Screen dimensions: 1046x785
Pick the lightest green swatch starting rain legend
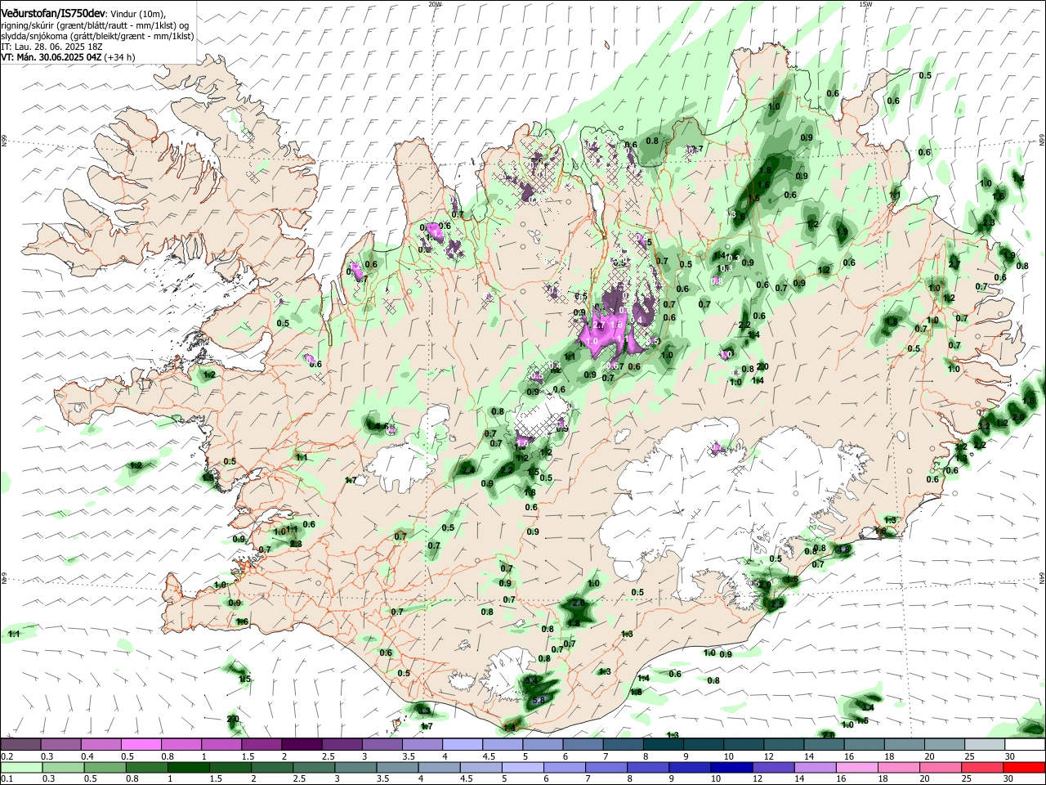click(x=20, y=767)
